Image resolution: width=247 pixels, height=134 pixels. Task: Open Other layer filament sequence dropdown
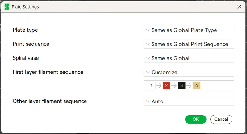click(189, 101)
